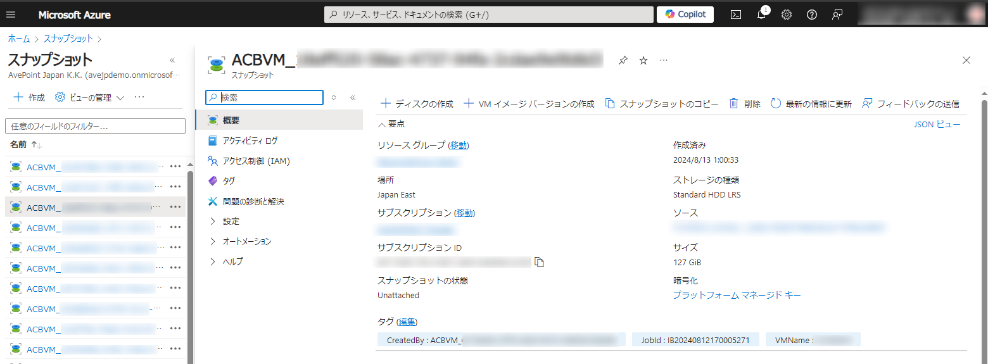Collapse the 要点 essentials section
Viewport: 988px width, 364px height.
coord(391,124)
